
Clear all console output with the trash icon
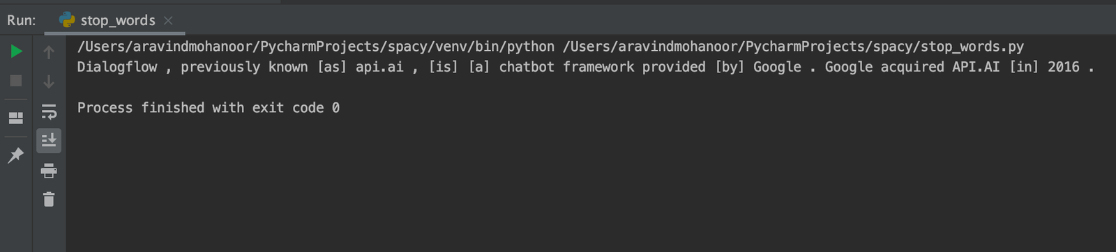click(x=49, y=200)
